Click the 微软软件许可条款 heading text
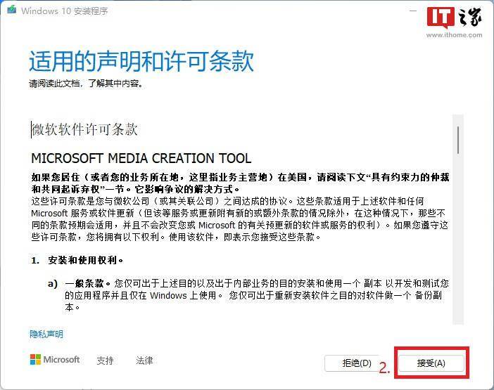494x390 pixels. point(84,129)
